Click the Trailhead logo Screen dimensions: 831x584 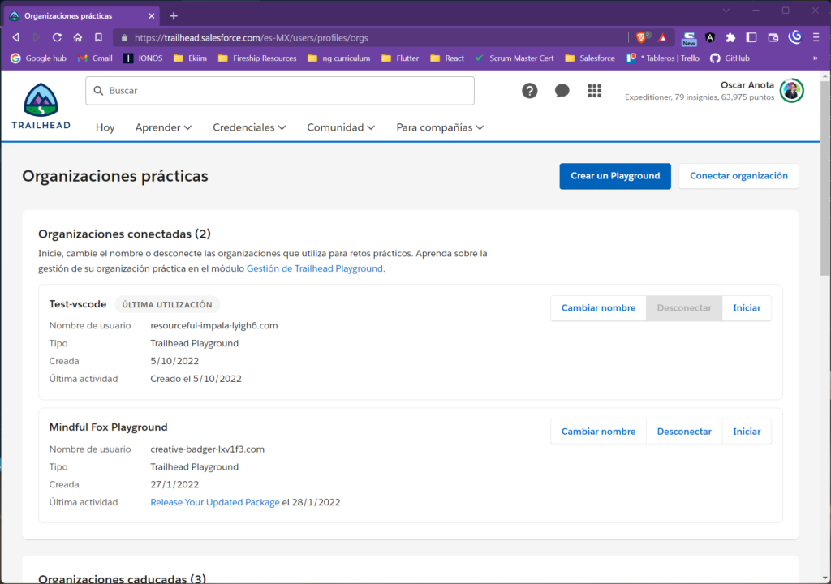(41, 106)
